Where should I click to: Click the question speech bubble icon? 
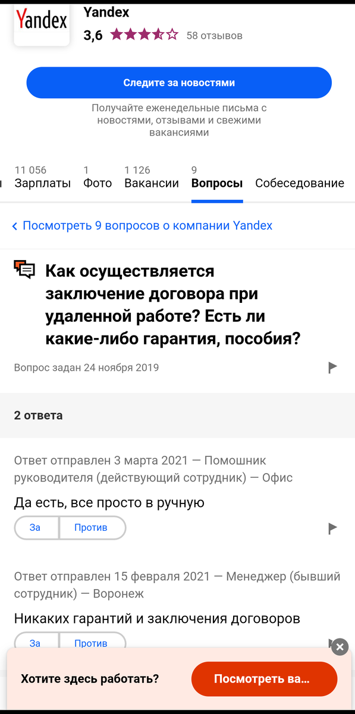[25, 270]
